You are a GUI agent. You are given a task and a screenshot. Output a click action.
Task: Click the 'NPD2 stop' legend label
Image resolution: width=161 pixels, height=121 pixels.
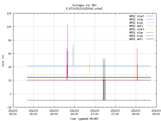coord(136,19)
